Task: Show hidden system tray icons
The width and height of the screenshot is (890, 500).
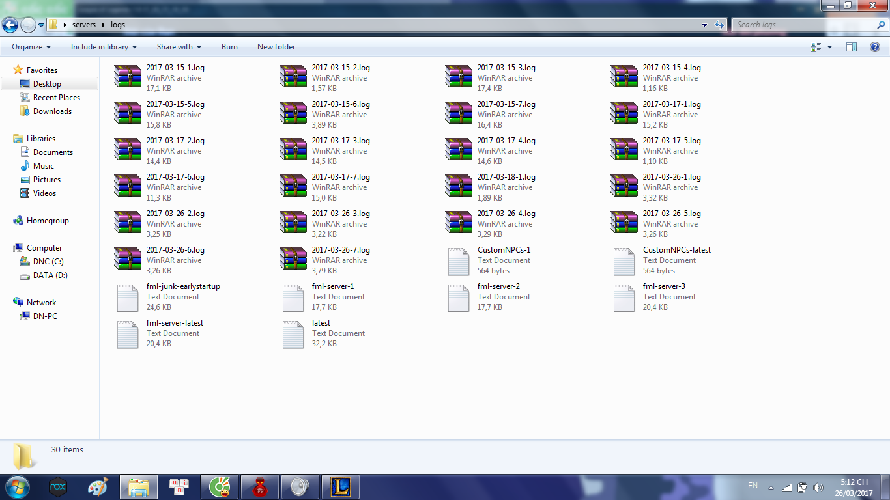Action: click(771, 488)
